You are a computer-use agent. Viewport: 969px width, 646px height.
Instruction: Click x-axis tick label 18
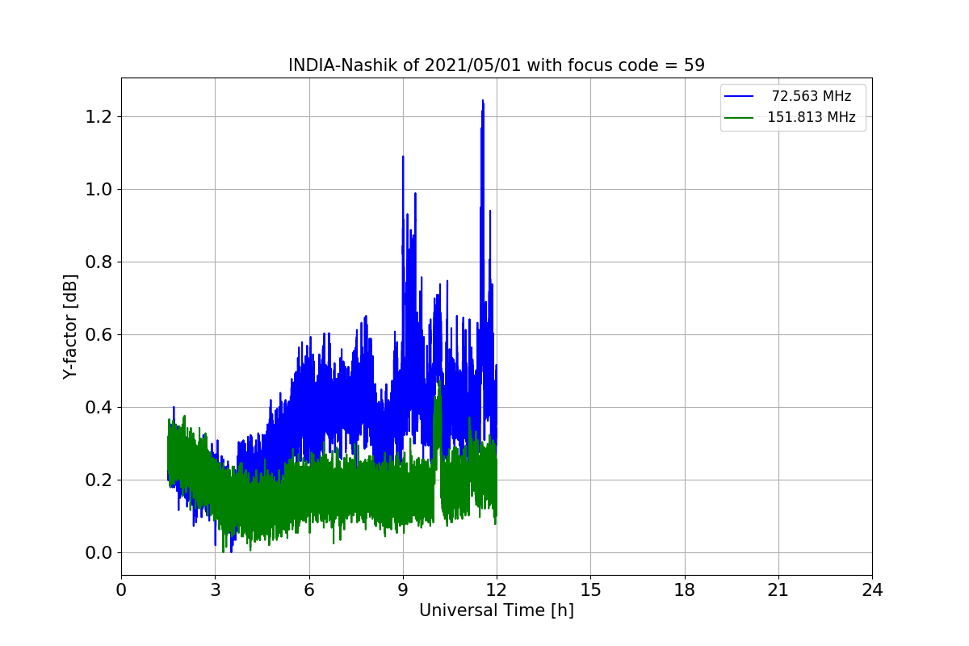coord(685,590)
